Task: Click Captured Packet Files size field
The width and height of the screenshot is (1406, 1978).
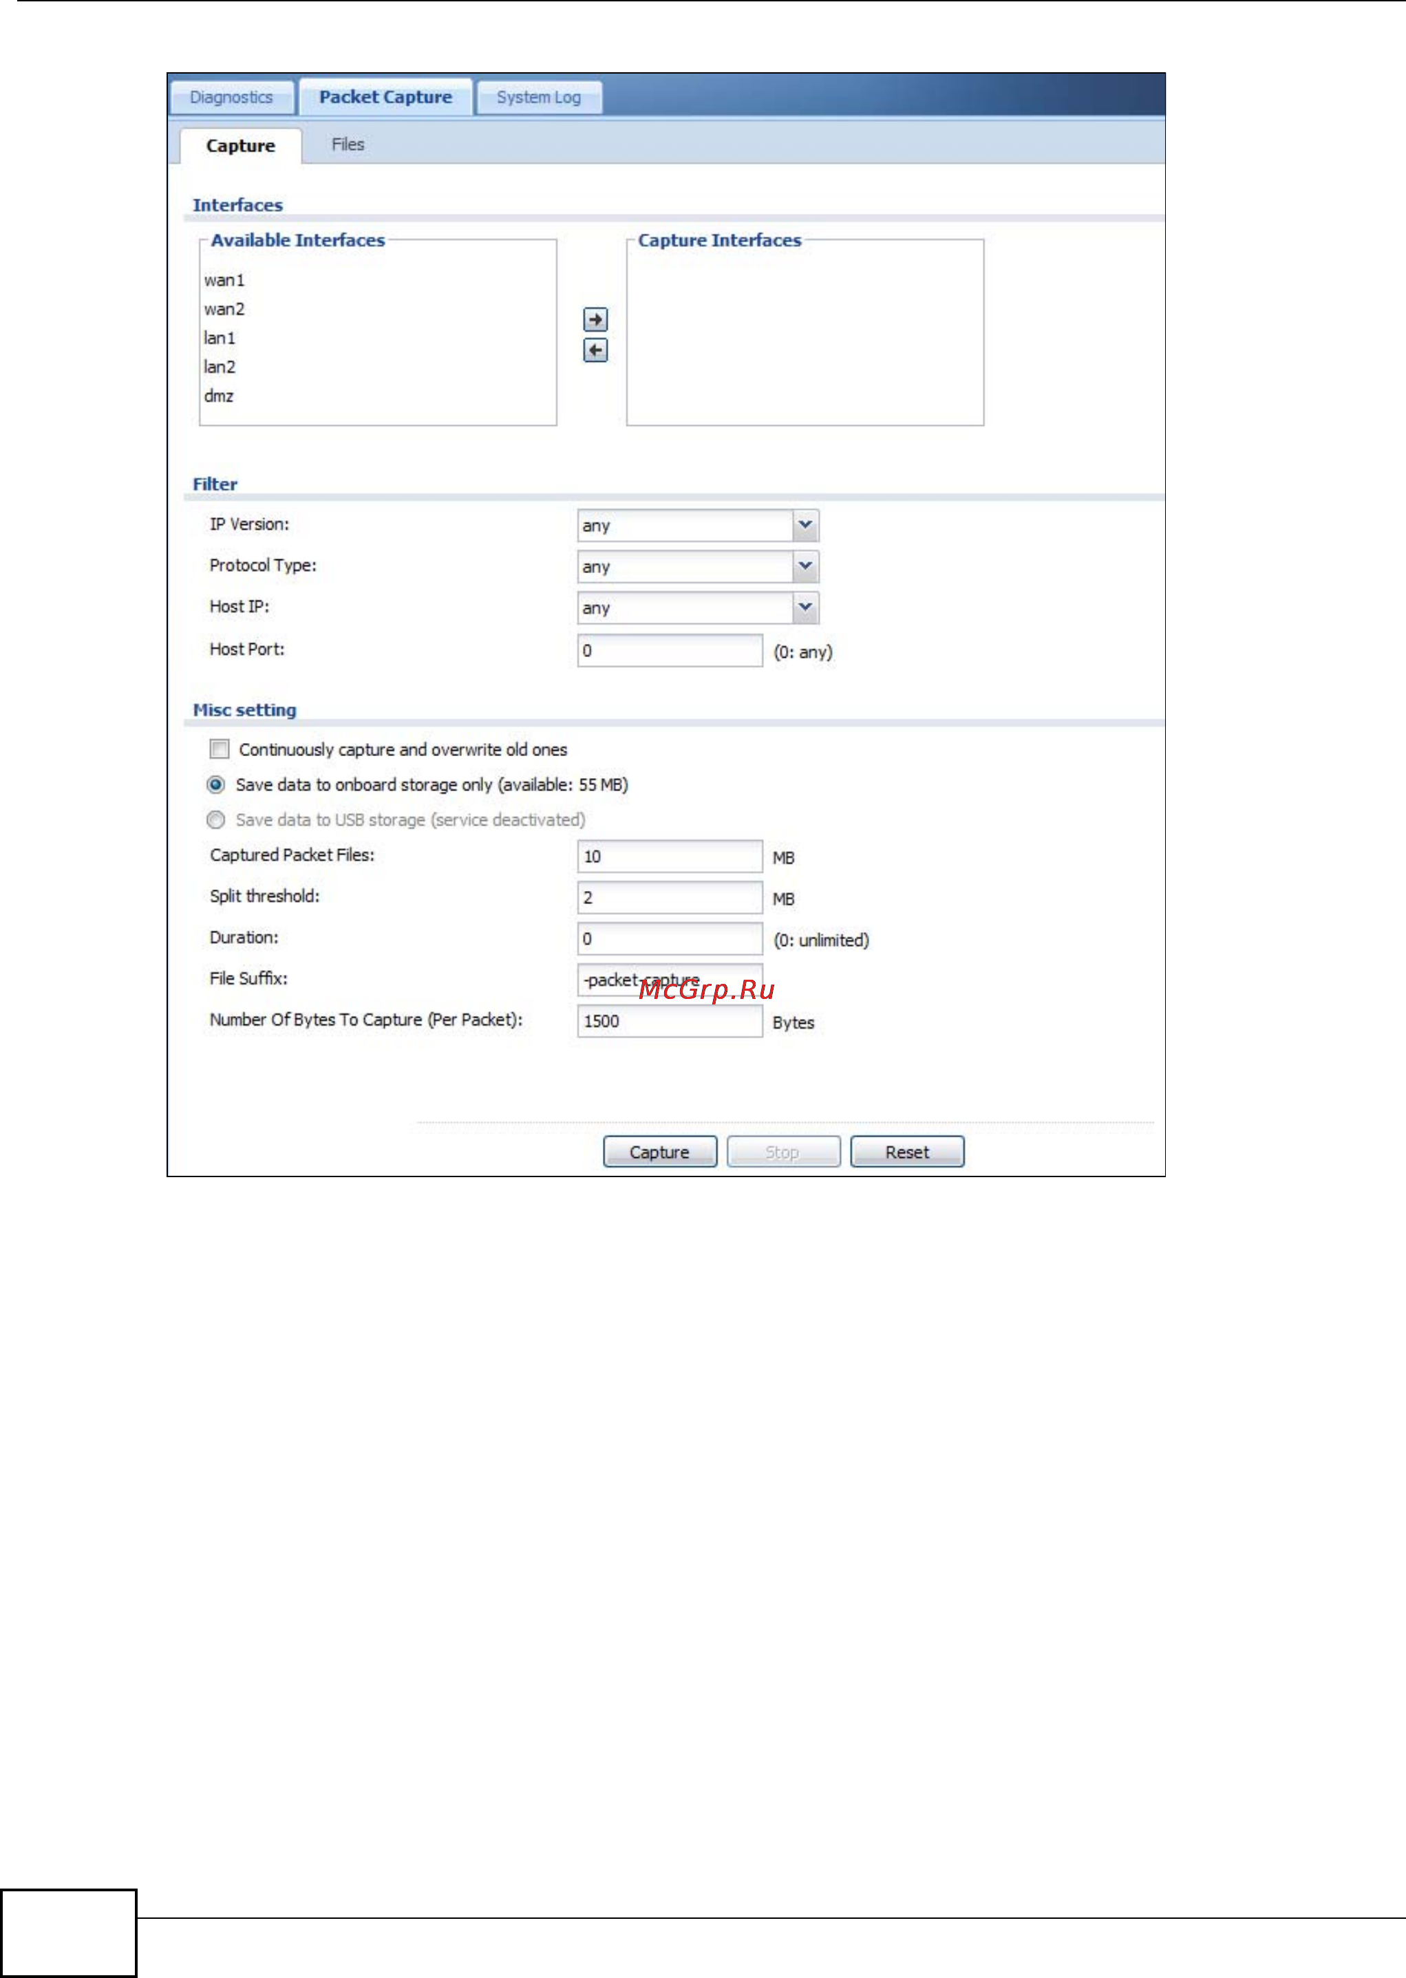Action: pyautogui.click(x=670, y=857)
